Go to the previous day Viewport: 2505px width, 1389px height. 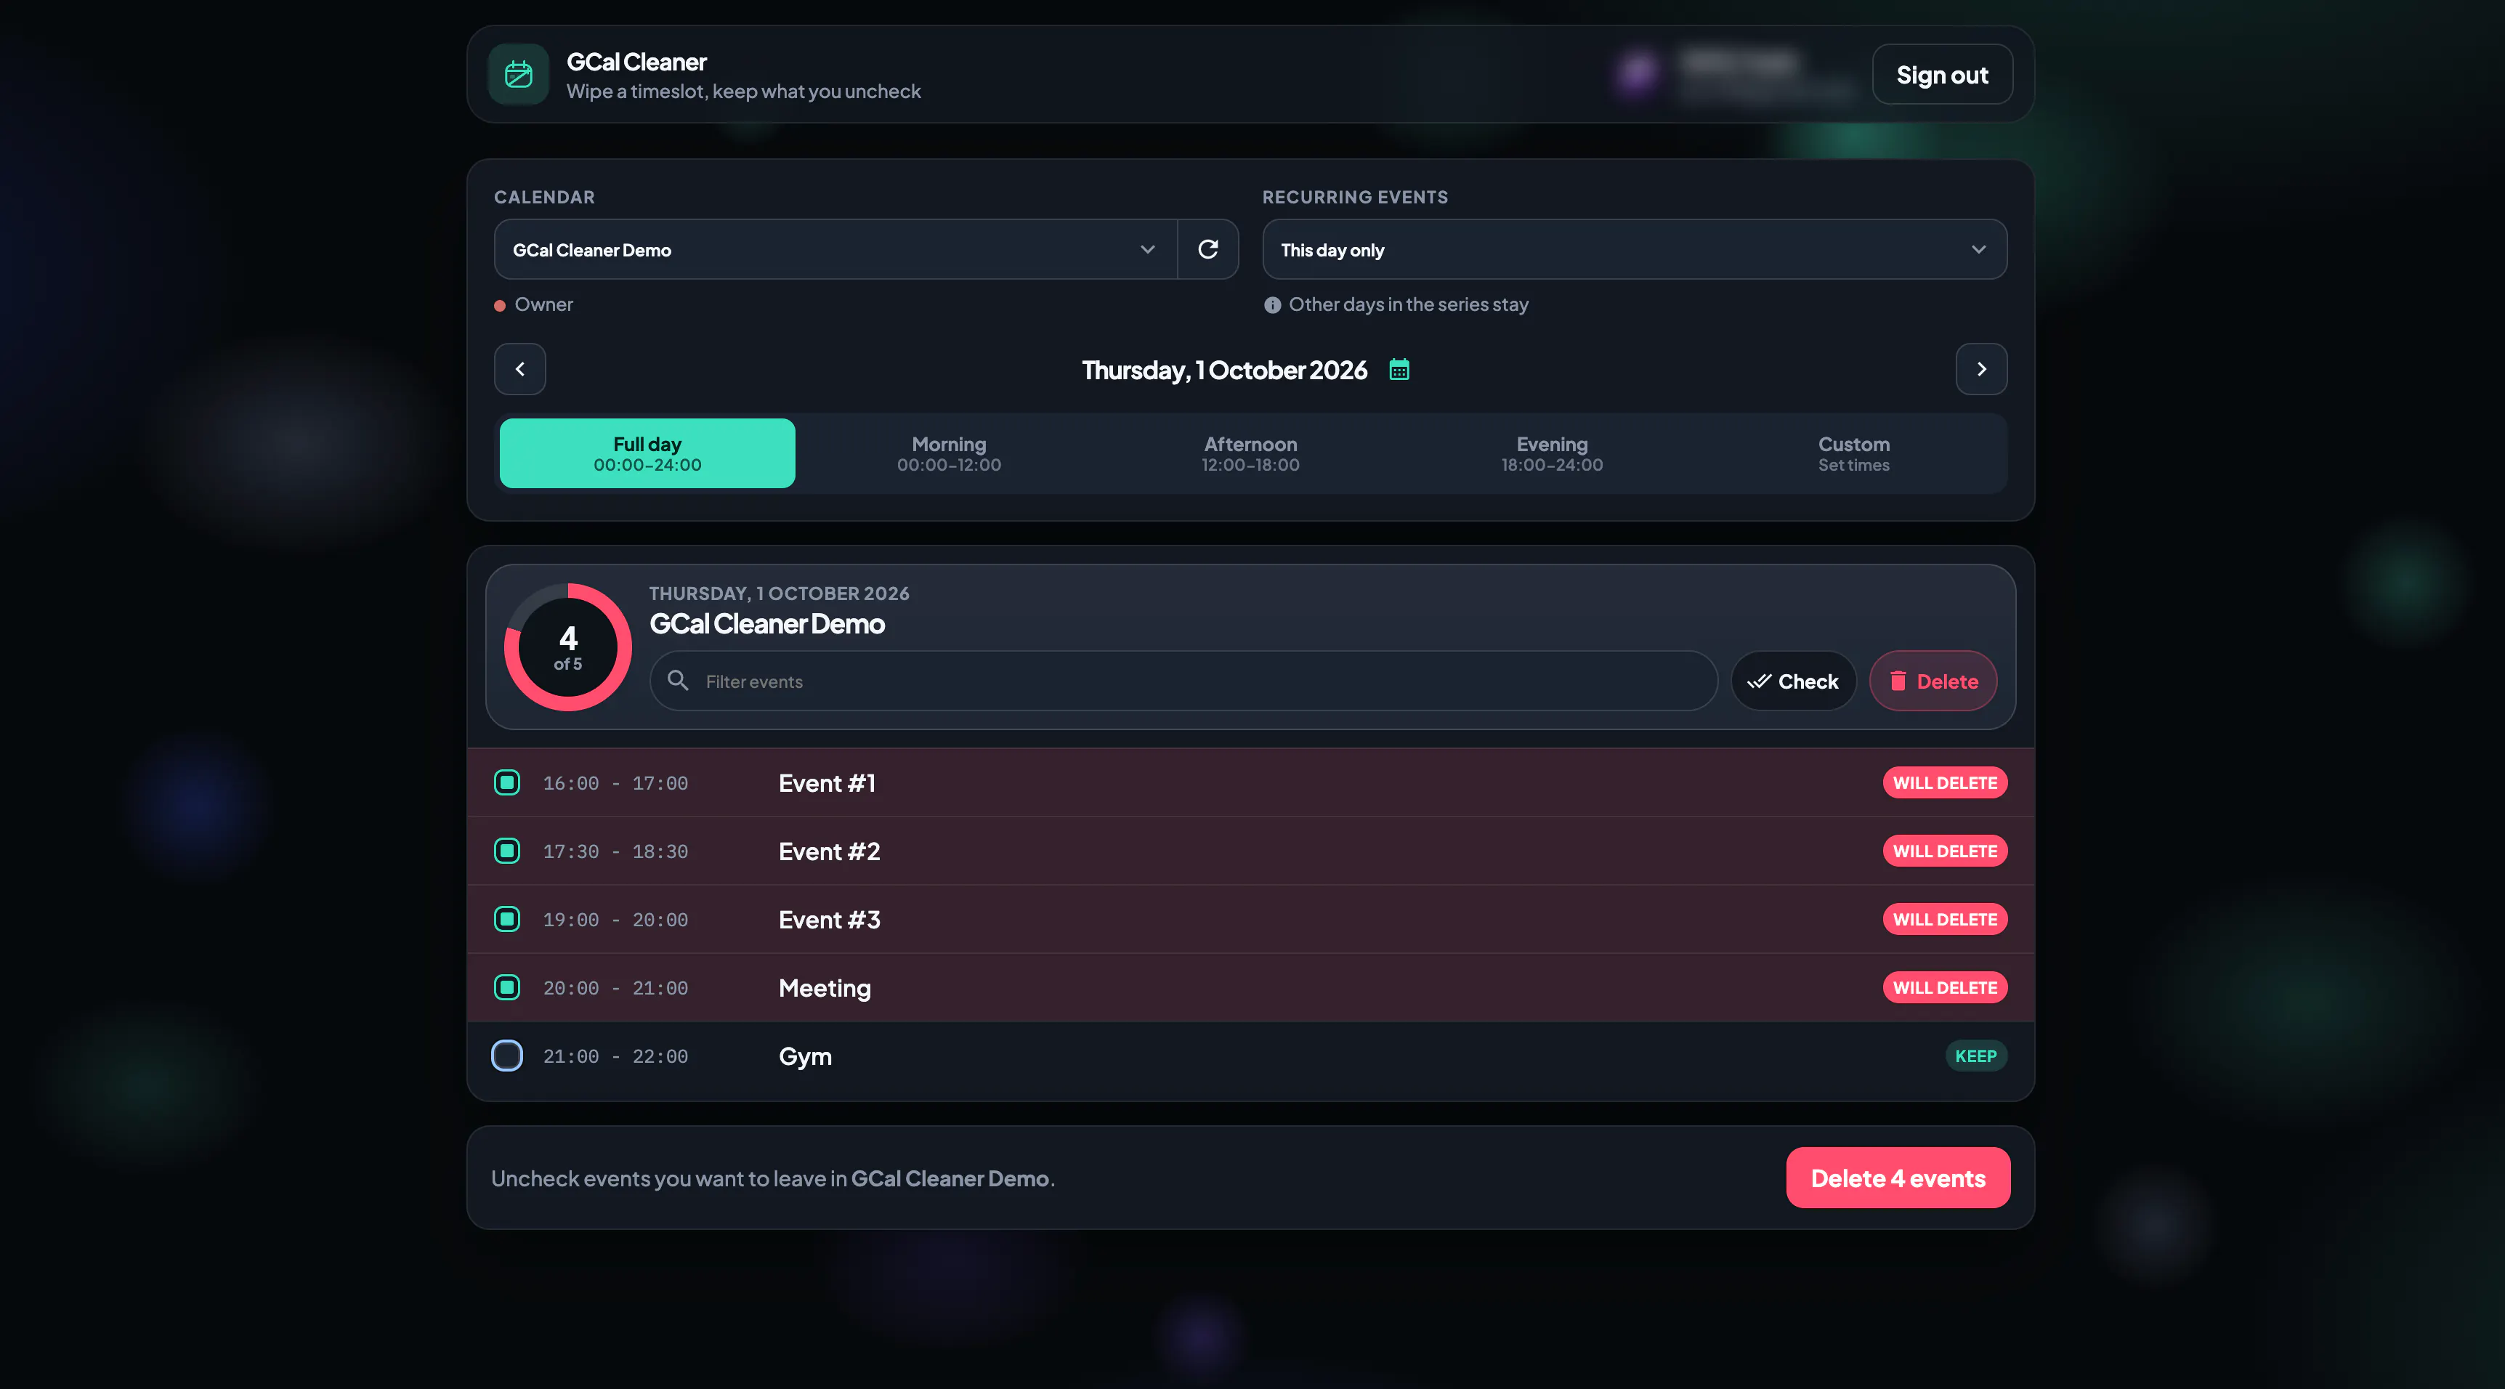pos(520,368)
